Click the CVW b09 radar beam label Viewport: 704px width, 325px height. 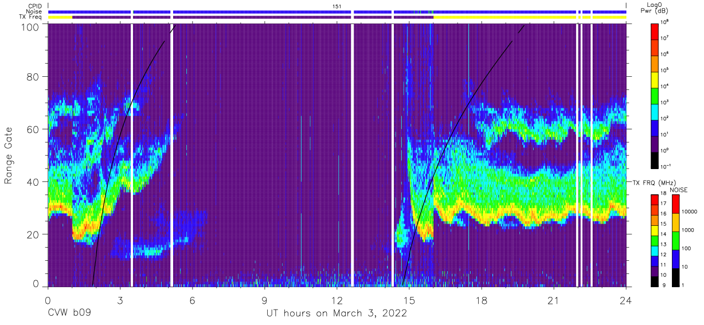70,314
